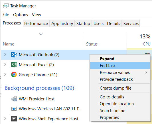The height and width of the screenshot is (124, 152).
Task: Sort by the CPU column header
Action: 147,44
